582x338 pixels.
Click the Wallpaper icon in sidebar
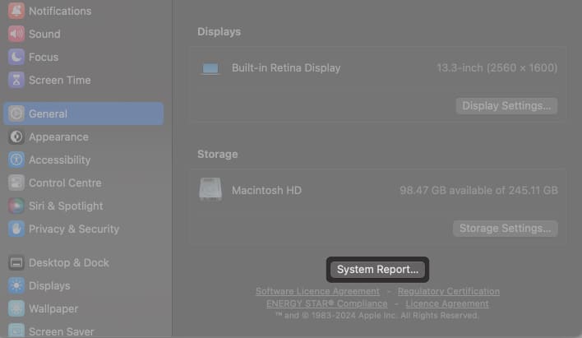pos(16,308)
